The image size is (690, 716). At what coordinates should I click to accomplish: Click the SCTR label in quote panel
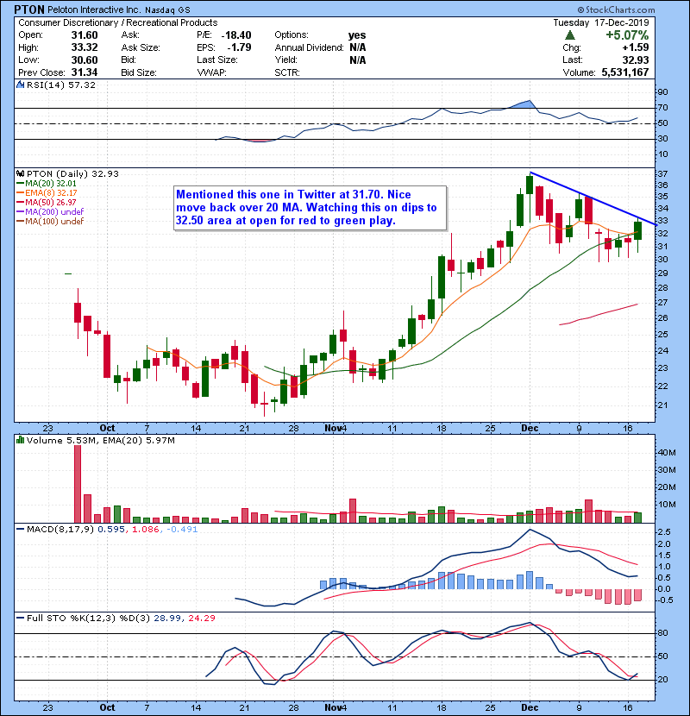point(286,72)
